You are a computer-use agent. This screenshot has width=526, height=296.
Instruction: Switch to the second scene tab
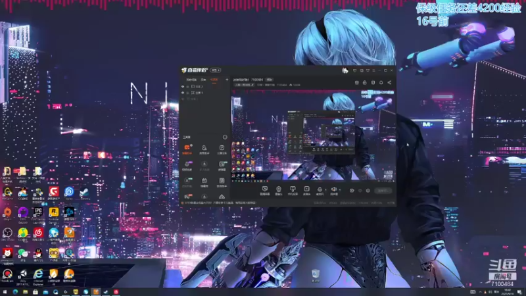click(203, 80)
